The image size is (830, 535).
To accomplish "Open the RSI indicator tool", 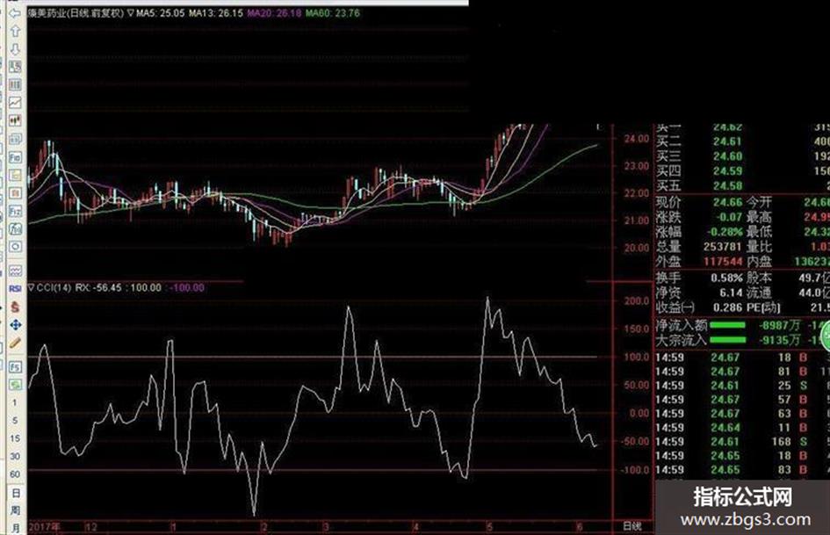I will pyautogui.click(x=15, y=289).
